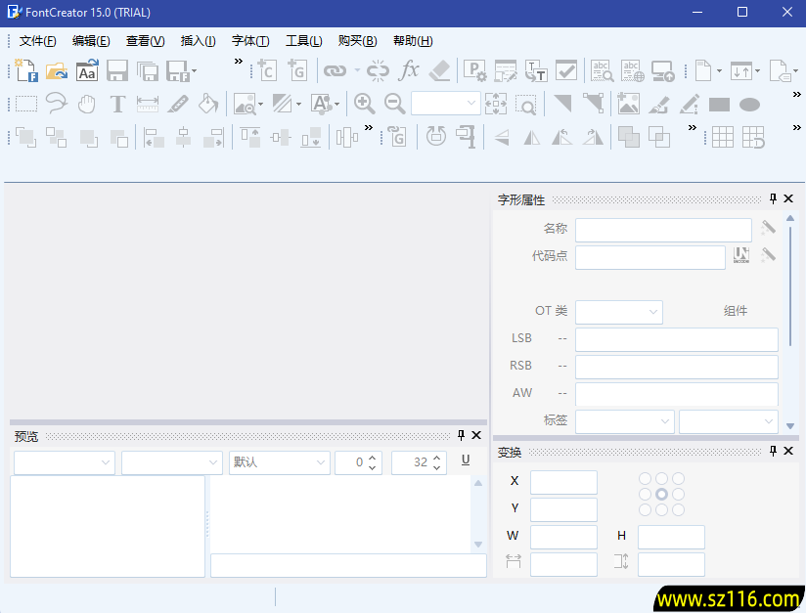The height and width of the screenshot is (613, 806).
Task: Open the 工具 menu
Action: point(303,40)
